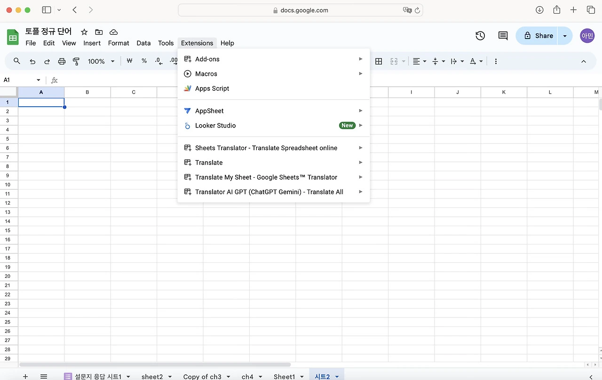Screen dimensions: 602x380
Task: Open the Sheets home icon
Action: click(x=13, y=37)
